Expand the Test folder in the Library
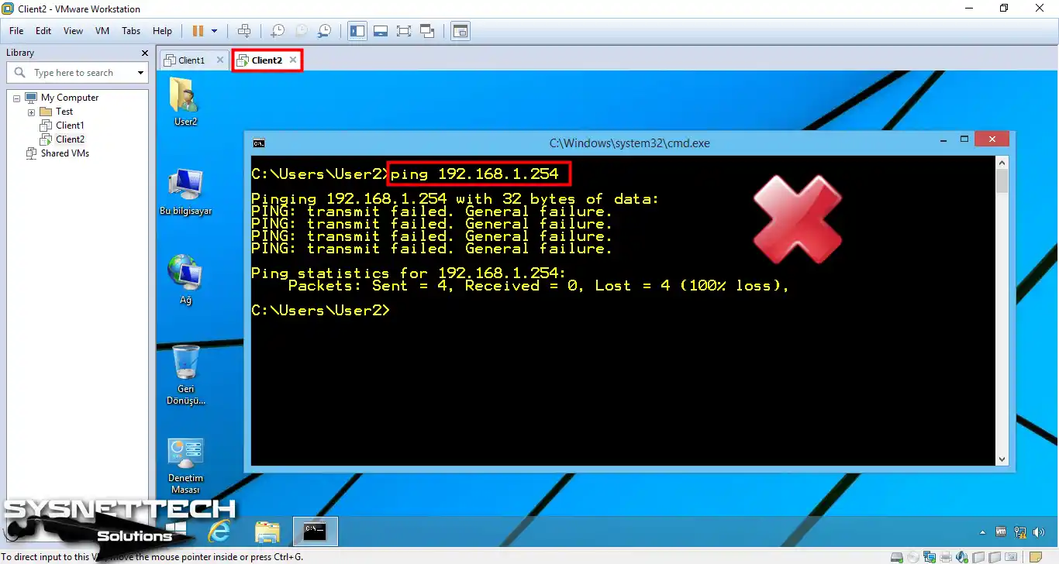The image size is (1059, 564). coord(32,111)
